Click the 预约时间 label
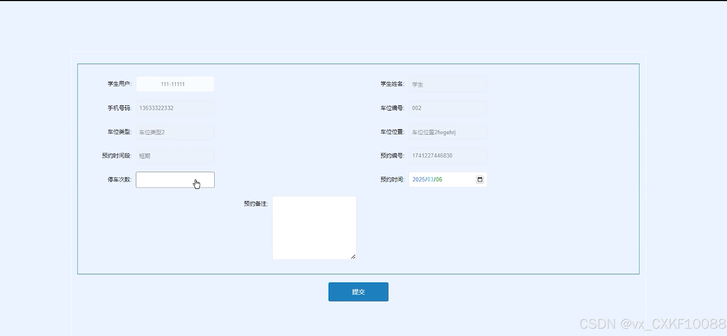 (392, 180)
